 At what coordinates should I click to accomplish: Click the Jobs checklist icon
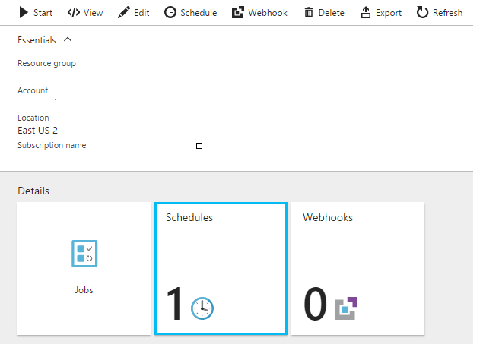(x=84, y=254)
